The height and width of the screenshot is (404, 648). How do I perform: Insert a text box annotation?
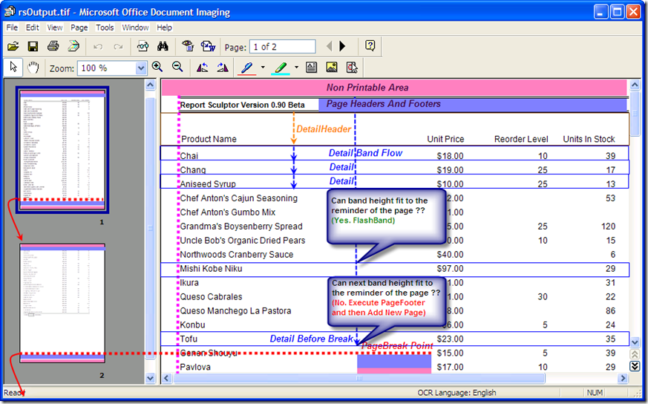(312, 68)
